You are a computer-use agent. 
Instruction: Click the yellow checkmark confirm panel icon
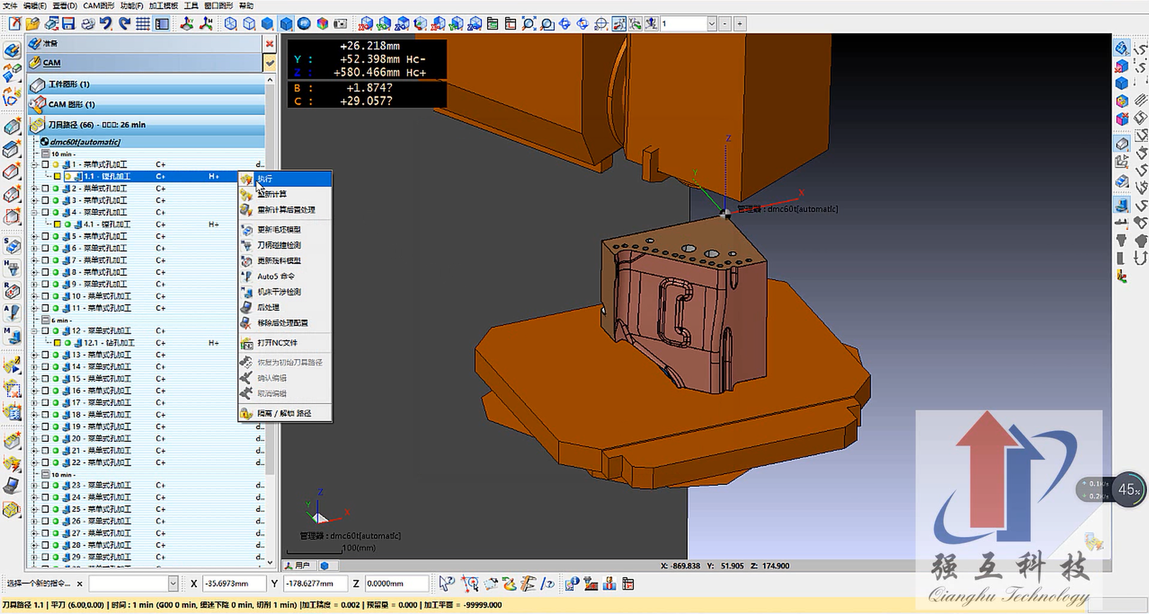click(270, 63)
